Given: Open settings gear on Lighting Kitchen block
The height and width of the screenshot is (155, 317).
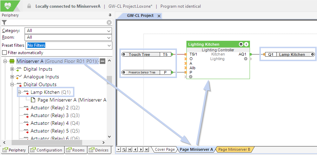Looking at the screenshot, I should point(241,44).
